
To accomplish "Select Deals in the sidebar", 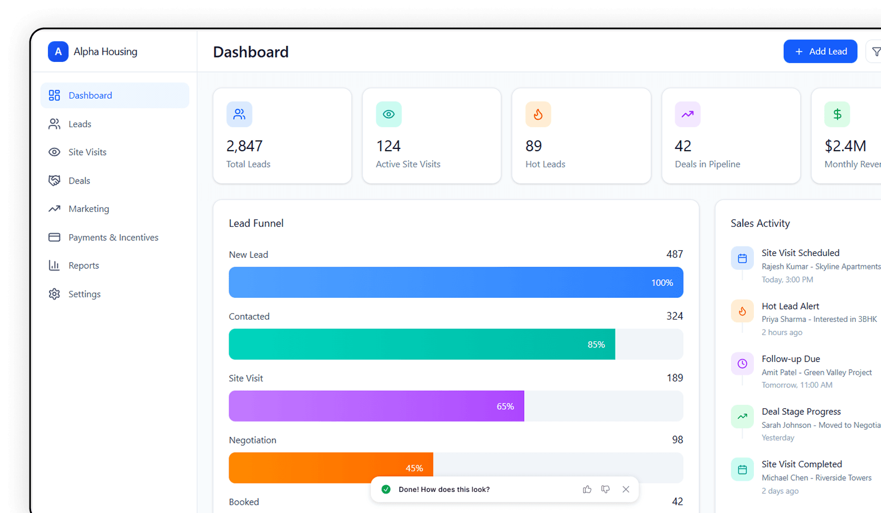I will pyautogui.click(x=115, y=181).
